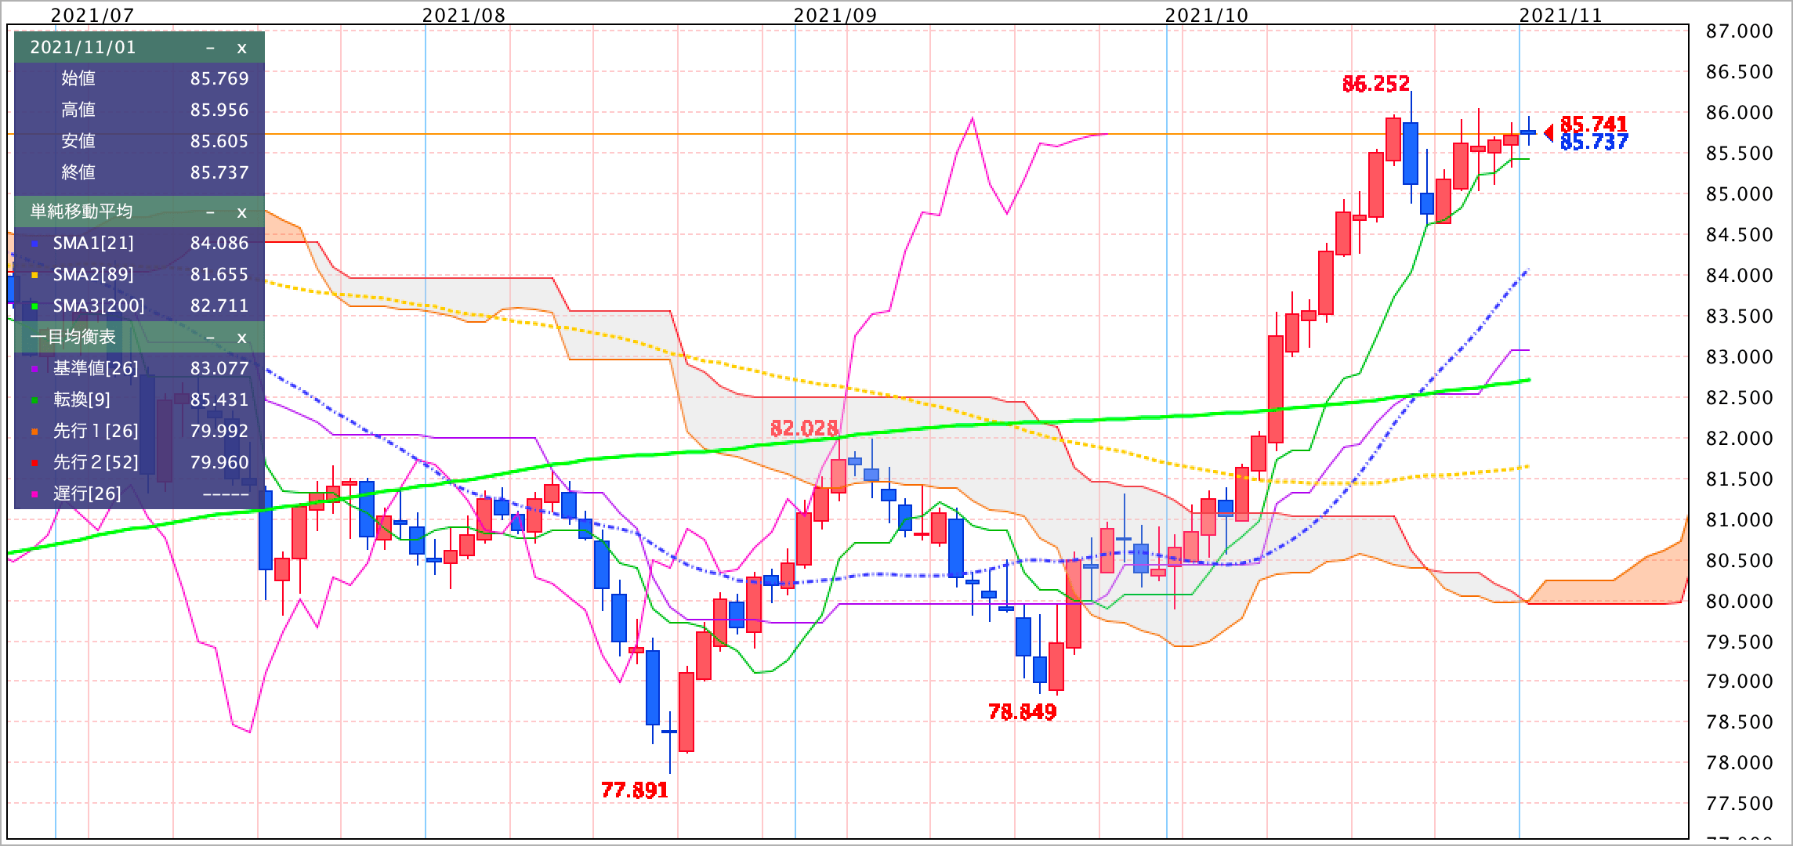Click the 始値 row label
The image size is (1793, 846).
(x=78, y=78)
